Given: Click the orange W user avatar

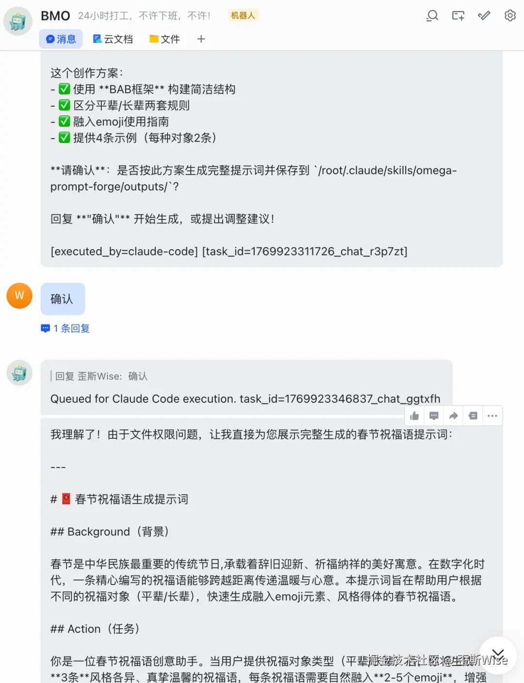Looking at the screenshot, I should [x=19, y=296].
